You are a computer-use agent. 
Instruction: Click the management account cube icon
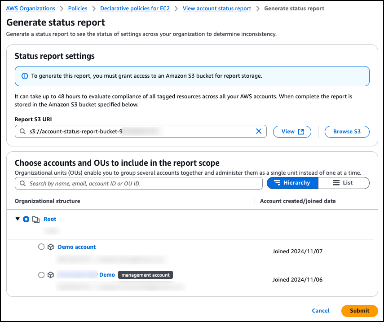click(x=51, y=275)
